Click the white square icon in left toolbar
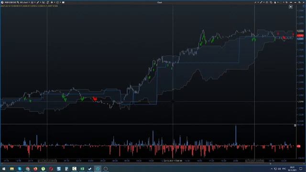The image size is (306, 172). [x=63, y=2]
